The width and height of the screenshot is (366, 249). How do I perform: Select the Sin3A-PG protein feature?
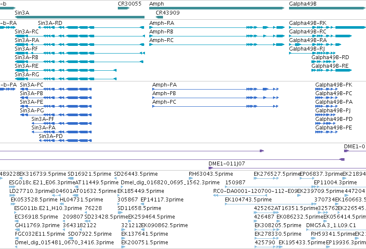(x=56, y=115)
